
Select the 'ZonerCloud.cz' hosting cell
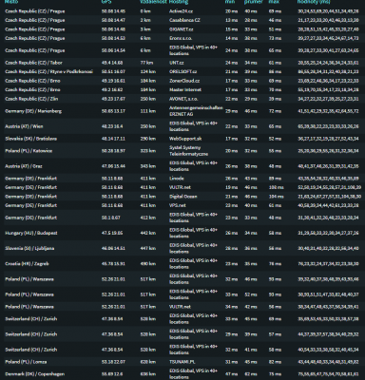click(x=184, y=81)
